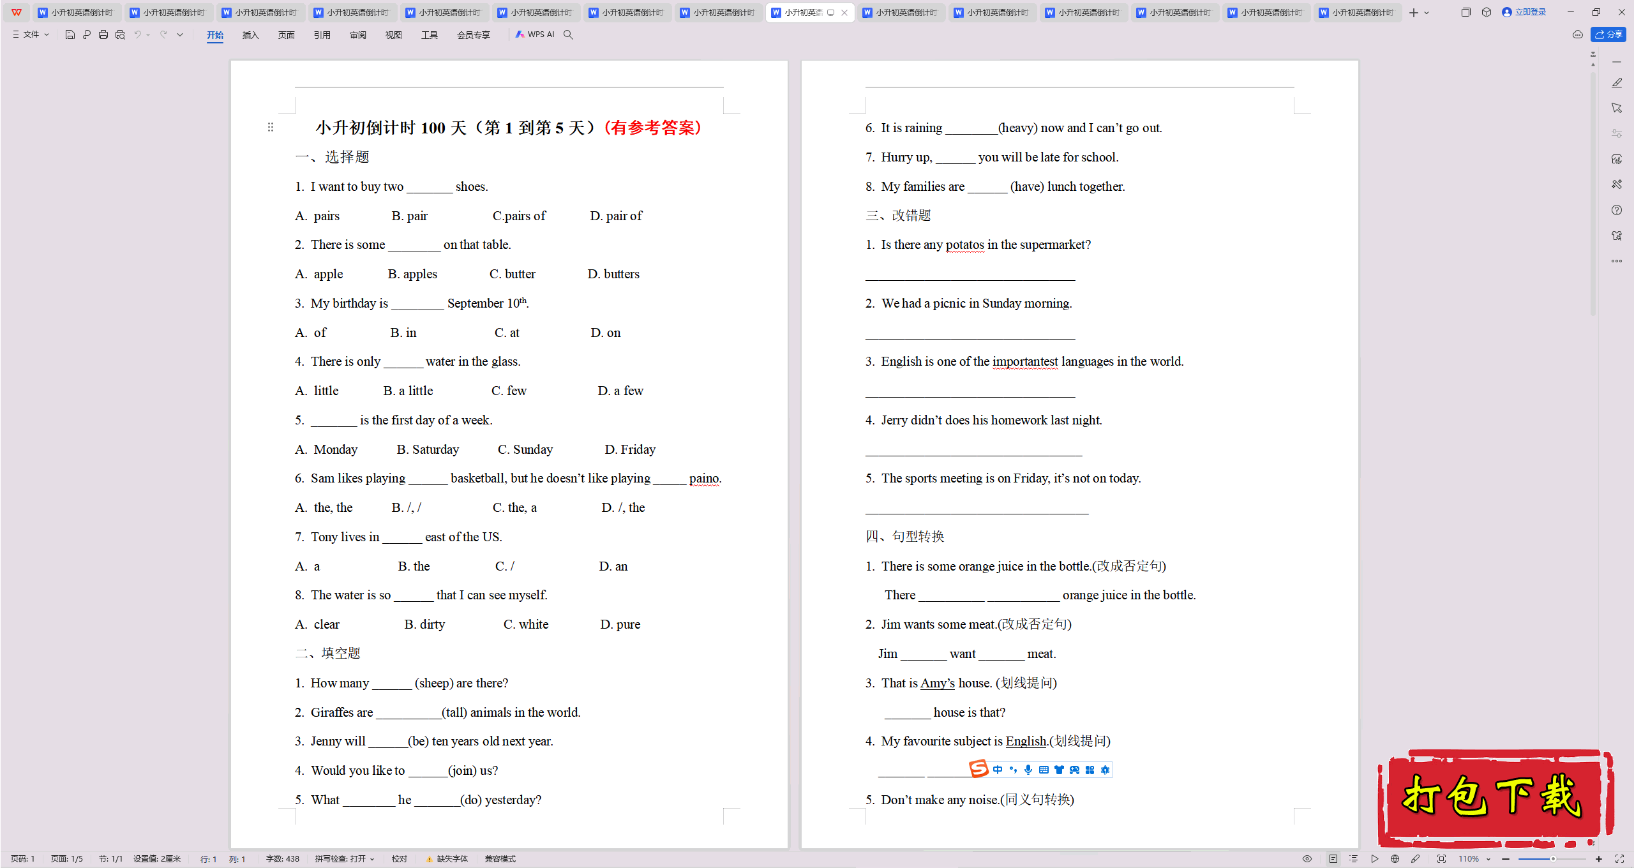Click the window-list squares icon in title bar
1634x868 pixels.
[x=1466, y=12]
